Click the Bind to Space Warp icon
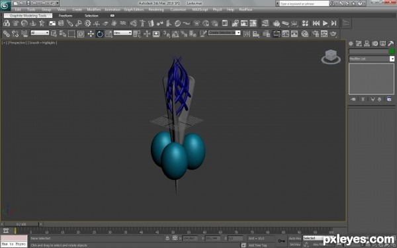Screen dimensions: 397x248 (x=24, y=34)
